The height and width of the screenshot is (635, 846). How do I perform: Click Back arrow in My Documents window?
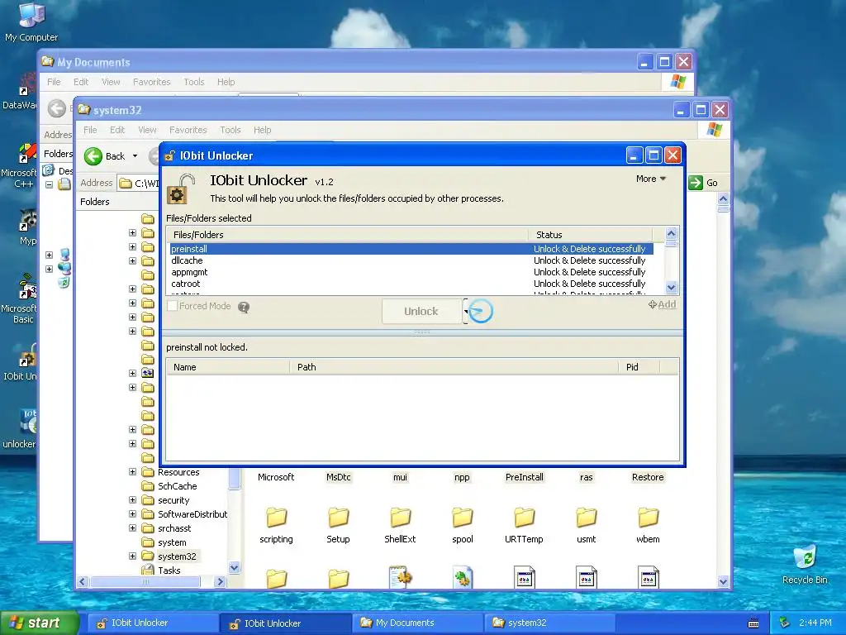tap(57, 108)
